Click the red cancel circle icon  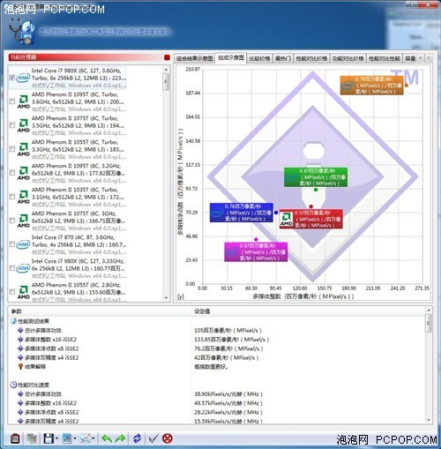click(168, 438)
